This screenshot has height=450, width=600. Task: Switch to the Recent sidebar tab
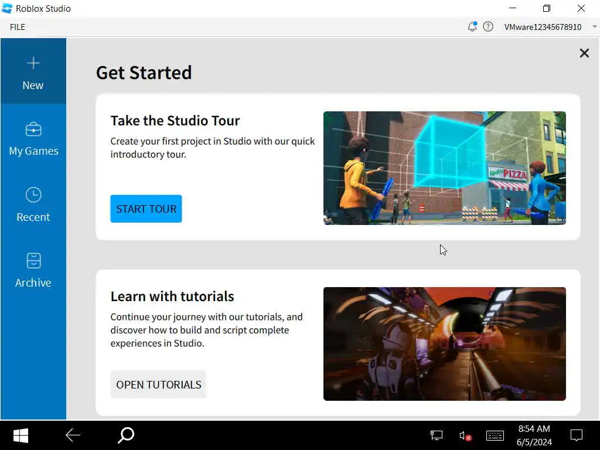pos(33,204)
